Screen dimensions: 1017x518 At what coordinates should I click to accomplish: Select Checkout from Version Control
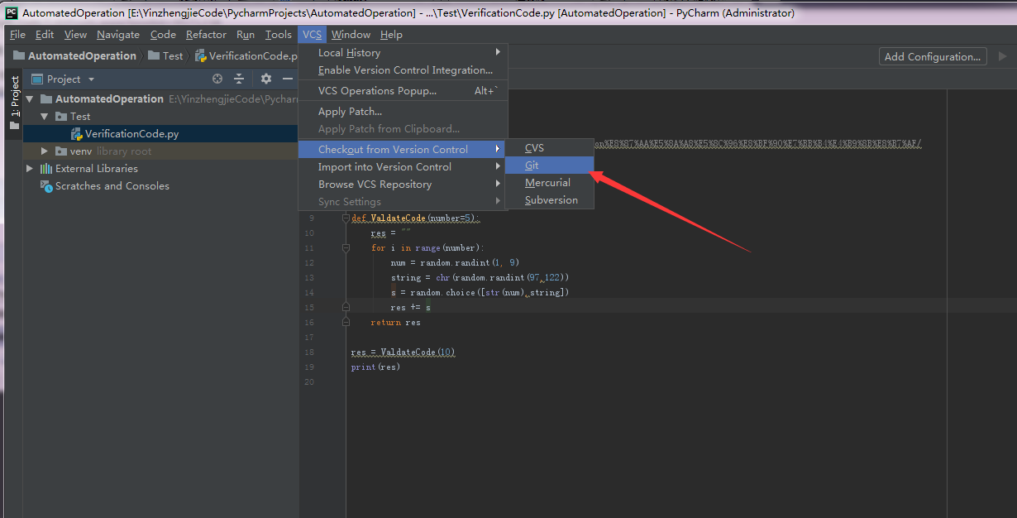pyautogui.click(x=403, y=150)
